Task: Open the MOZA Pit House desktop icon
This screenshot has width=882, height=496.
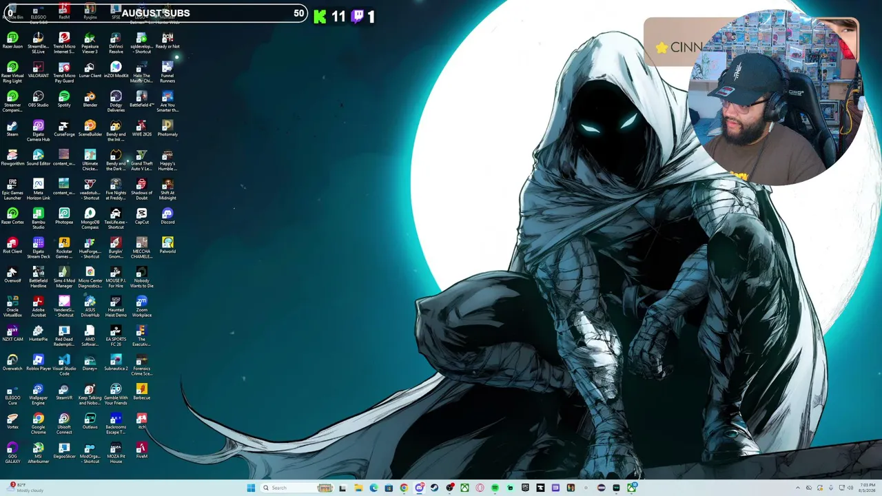Action: (x=116, y=453)
